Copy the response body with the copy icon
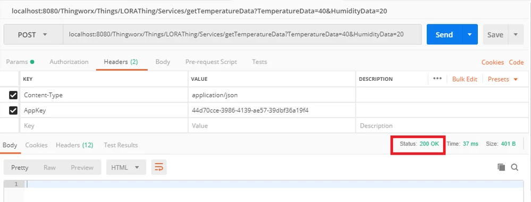Image resolution: width=531 pixels, height=202 pixels. pyautogui.click(x=501, y=167)
